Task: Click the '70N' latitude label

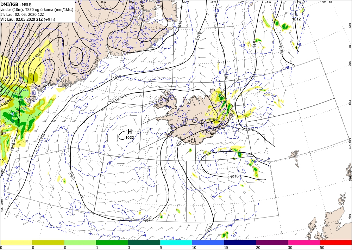Action: pyautogui.click(x=324, y=2)
